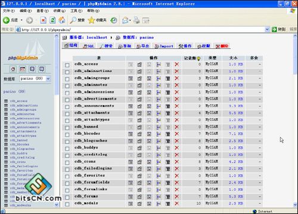Click the red delete X for cdb_access
This screenshot has height=214, width=298.
[176, 64]
